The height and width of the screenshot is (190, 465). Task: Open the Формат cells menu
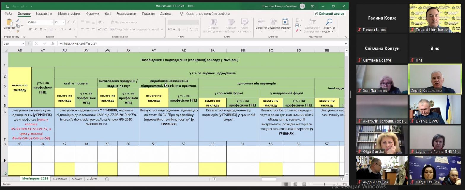[286, 25]
